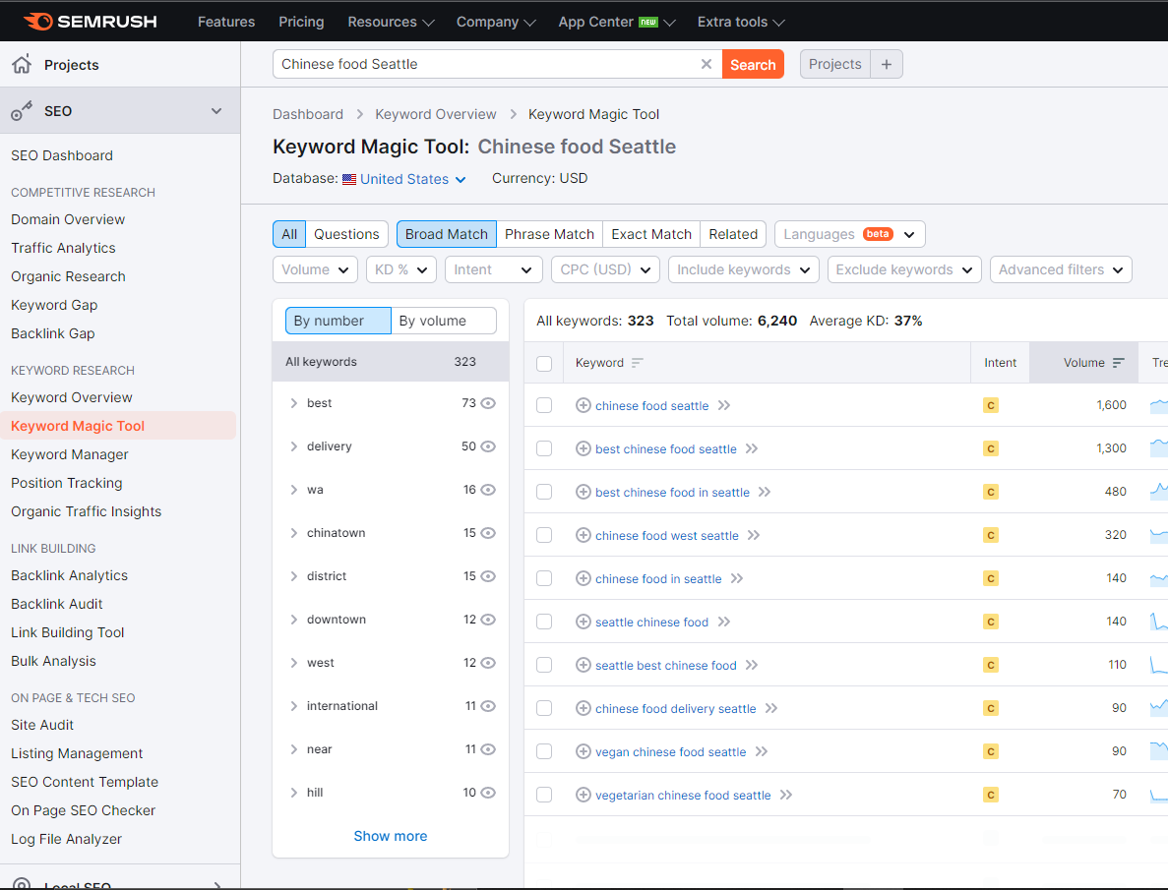
Task: Expand the 'international' keyword group
Action: click(293, 705)
